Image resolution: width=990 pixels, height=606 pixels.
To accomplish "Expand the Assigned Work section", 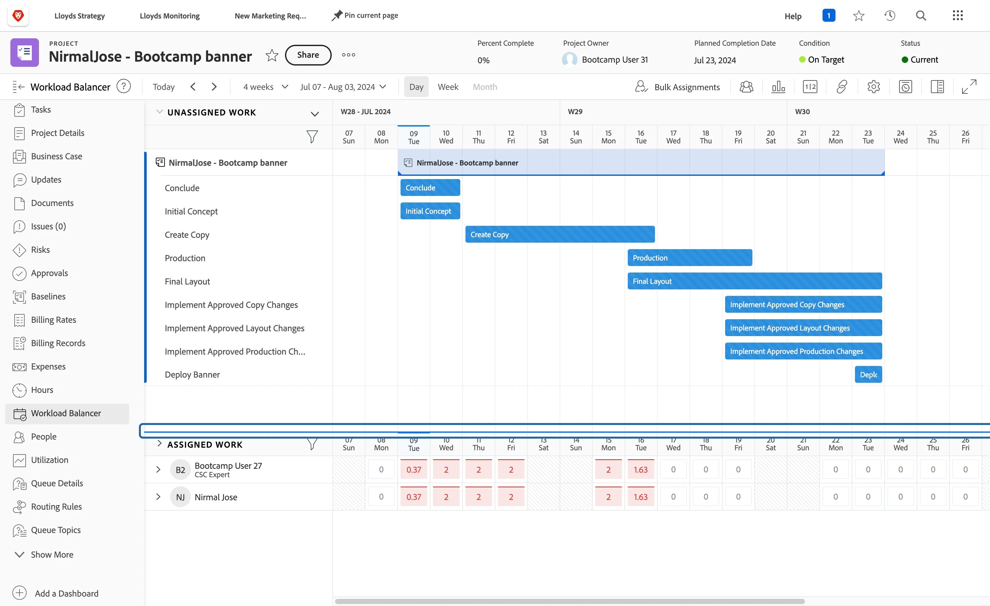I will (159, 444).
